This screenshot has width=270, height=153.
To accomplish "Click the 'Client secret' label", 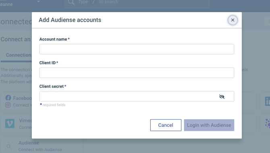I will (52, 87).
